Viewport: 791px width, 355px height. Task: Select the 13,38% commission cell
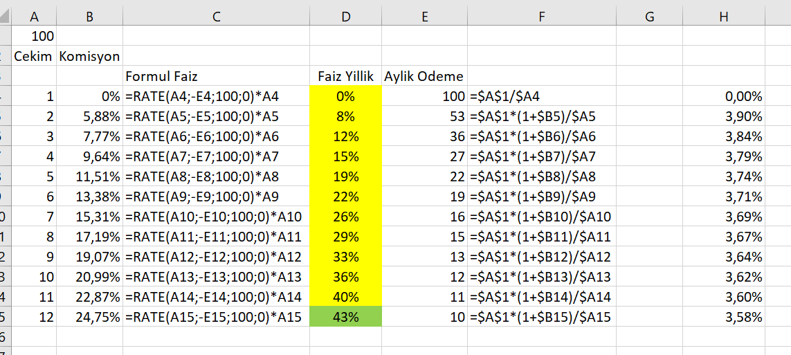coord(90,197)
